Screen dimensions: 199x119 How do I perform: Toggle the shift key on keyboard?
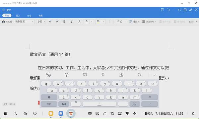[49, 97]
